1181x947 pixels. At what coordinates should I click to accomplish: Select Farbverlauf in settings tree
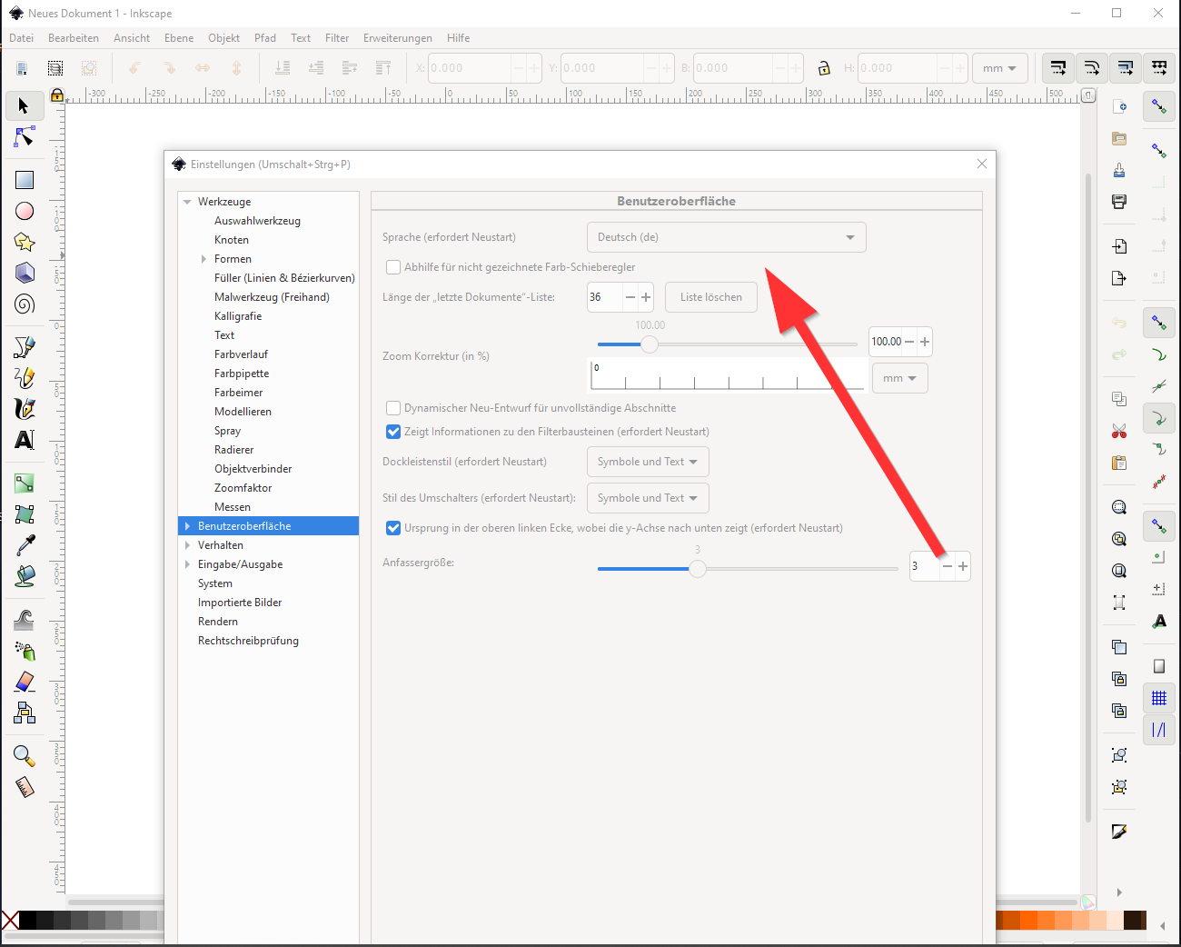pos(241,354)
